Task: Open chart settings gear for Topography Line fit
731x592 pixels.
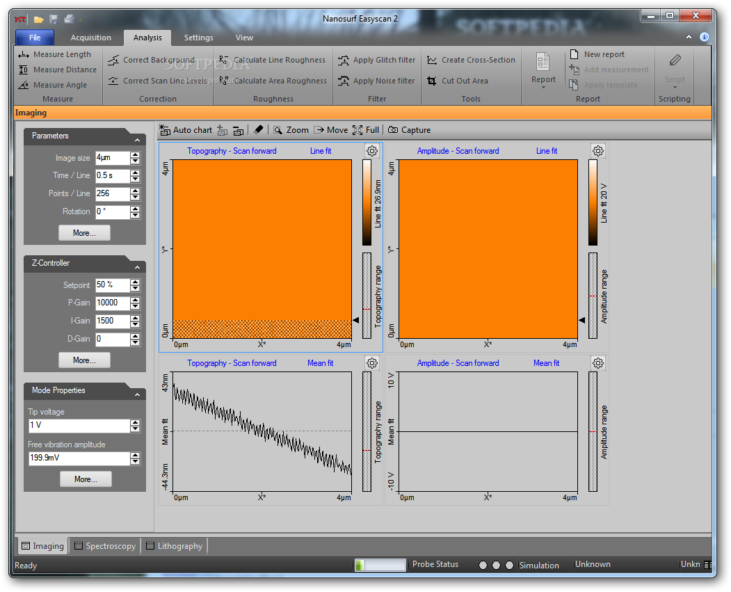Action: point(372,151)
